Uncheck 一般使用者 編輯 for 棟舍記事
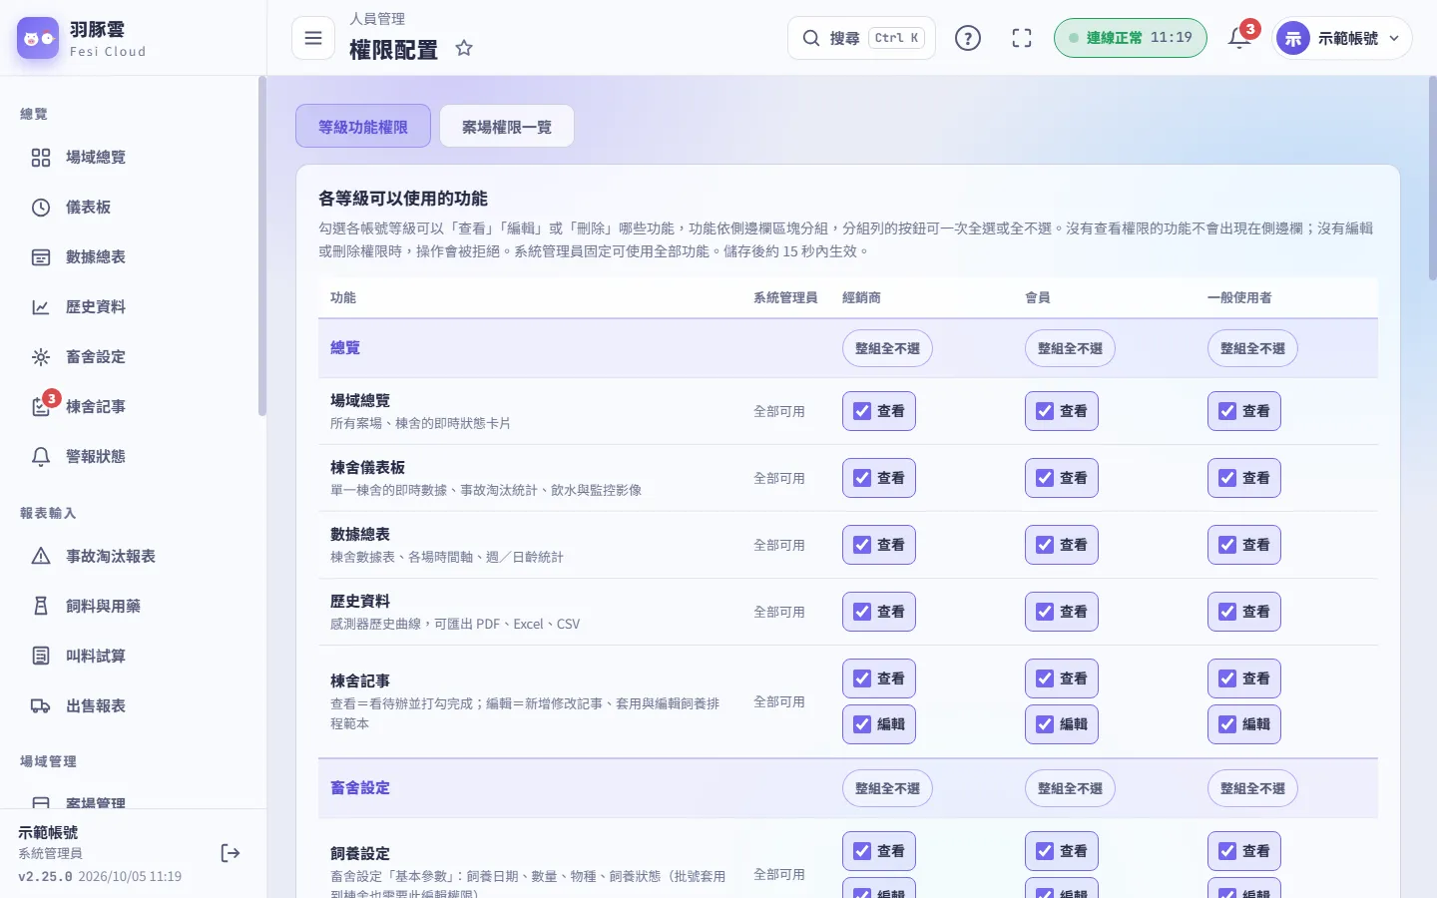The image size is (1437, 898). (1227, 724)
